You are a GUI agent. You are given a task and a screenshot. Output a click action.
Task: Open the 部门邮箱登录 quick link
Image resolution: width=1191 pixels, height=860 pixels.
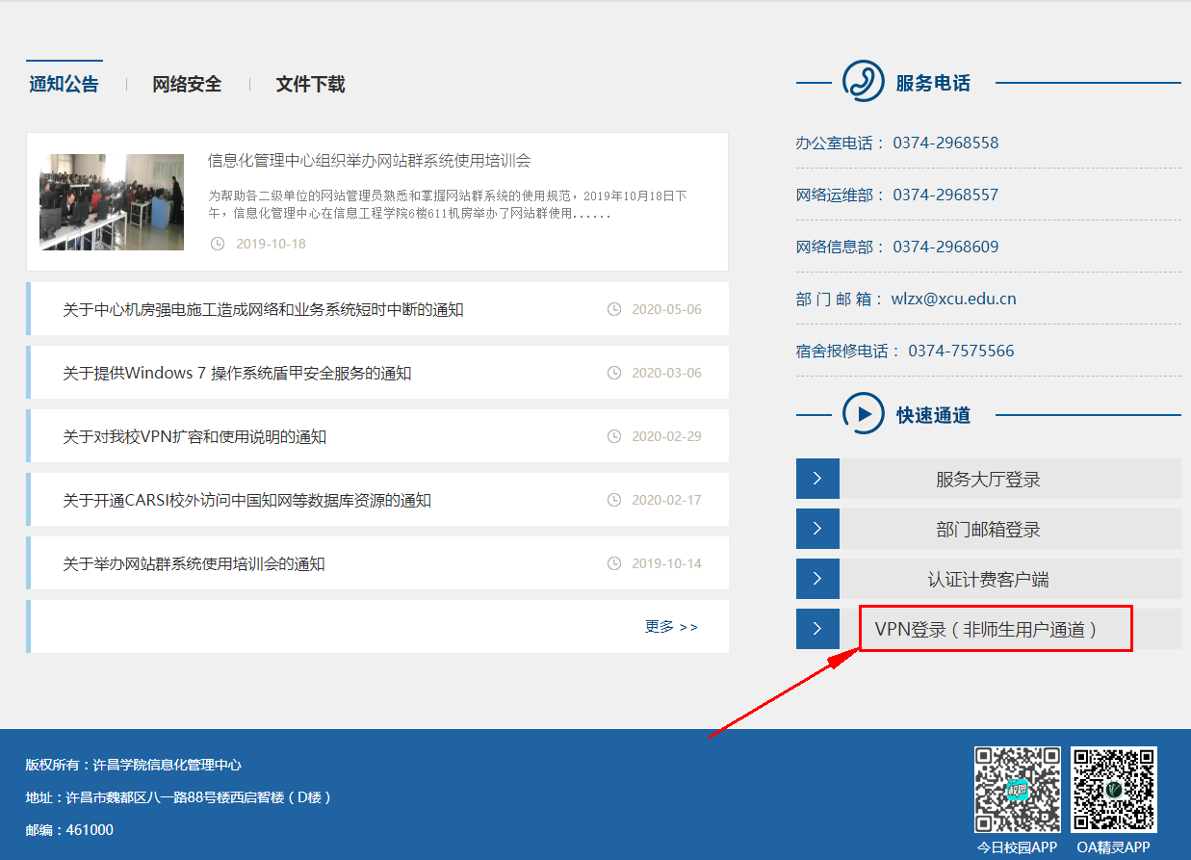(988, 530)
